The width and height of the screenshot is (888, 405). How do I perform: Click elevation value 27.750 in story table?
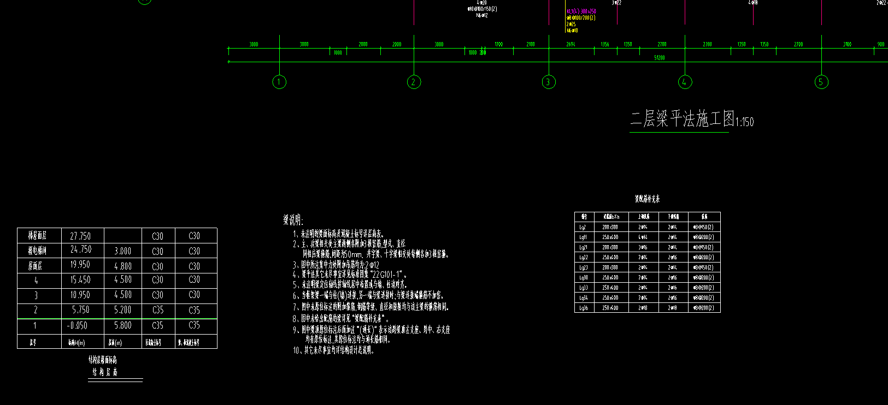(x=80, y=236)
